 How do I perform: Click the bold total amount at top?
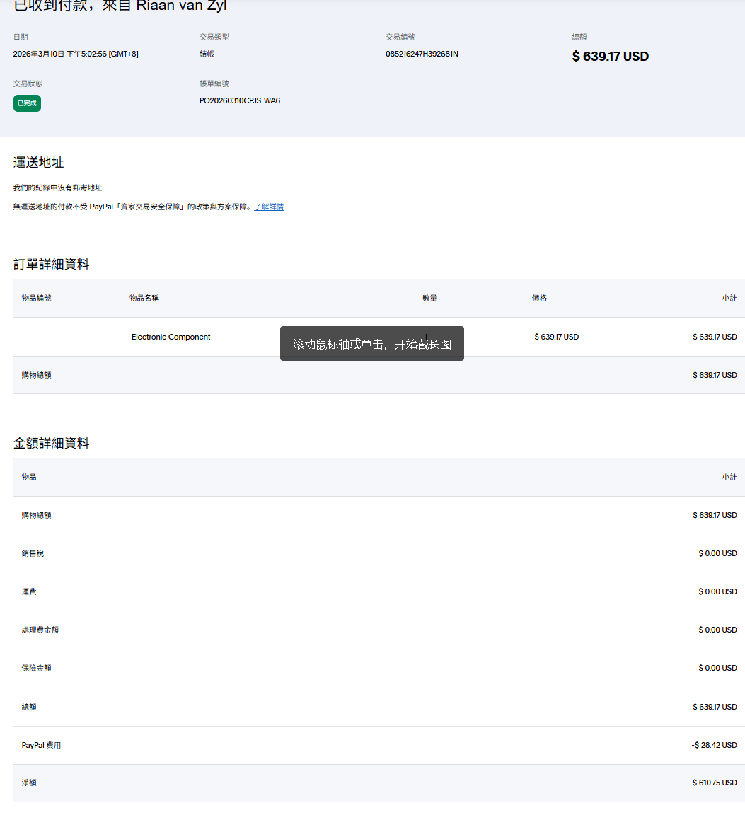(x=610, y=57)
